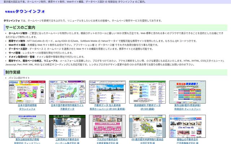The height and width of the screenshot is (144, 231).
Task: Open the 日本全国地域情報 site thumbnail
Action: [27, 92]
